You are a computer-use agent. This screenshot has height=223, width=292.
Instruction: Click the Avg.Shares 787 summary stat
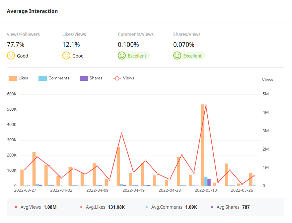(233, 207)
